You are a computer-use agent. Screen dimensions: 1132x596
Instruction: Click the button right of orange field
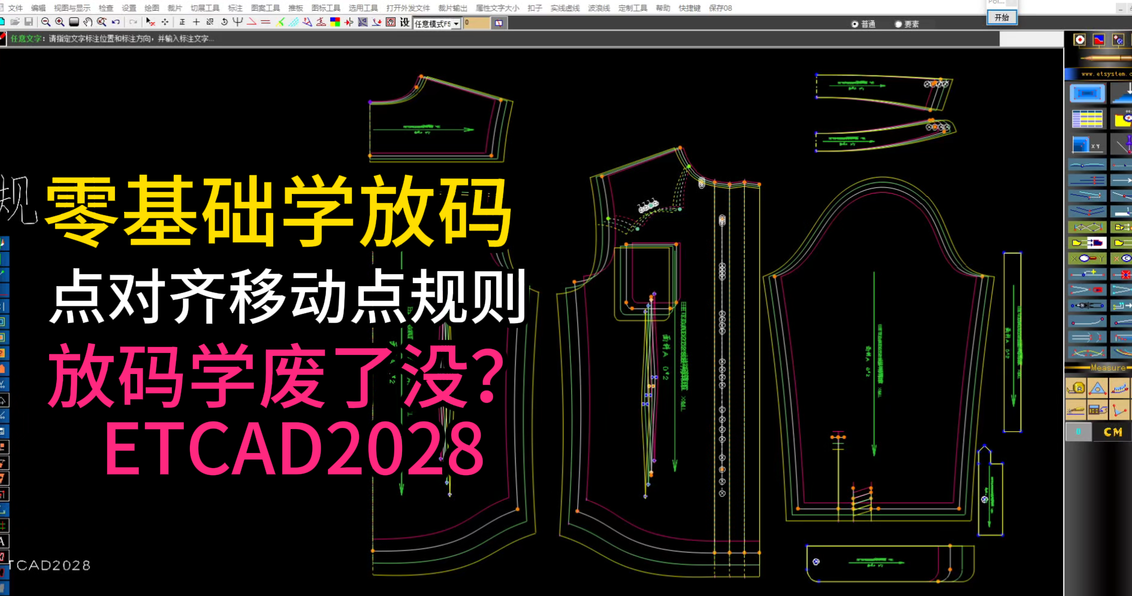click(499, 23)
